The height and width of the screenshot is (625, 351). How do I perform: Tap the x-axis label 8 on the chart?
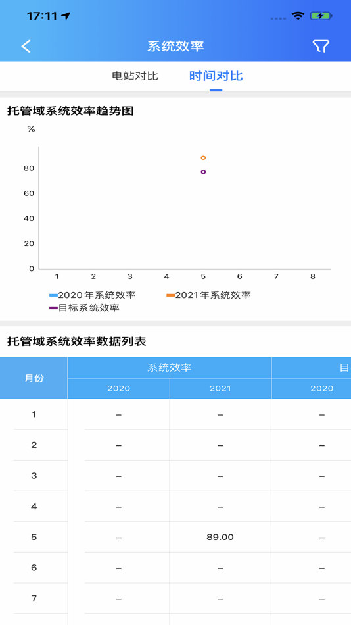313,276
